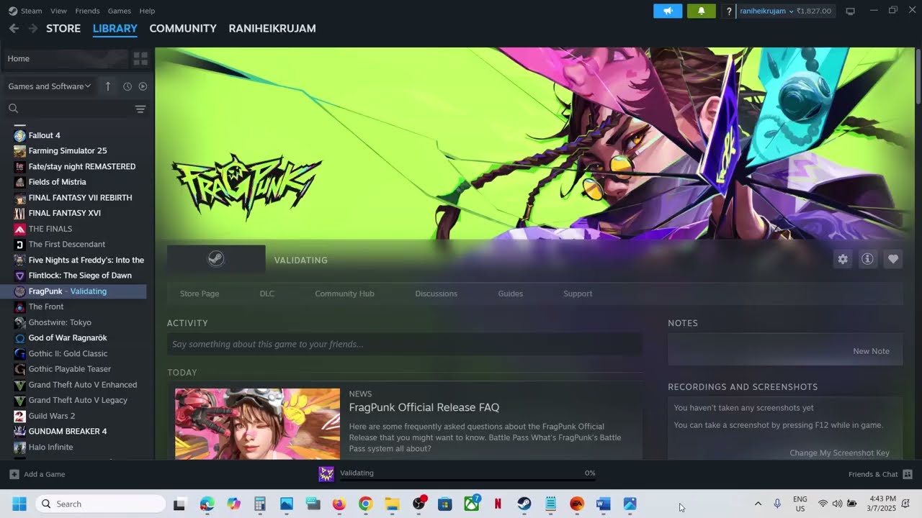Click the library sort arrow icon

coord(108,86)
